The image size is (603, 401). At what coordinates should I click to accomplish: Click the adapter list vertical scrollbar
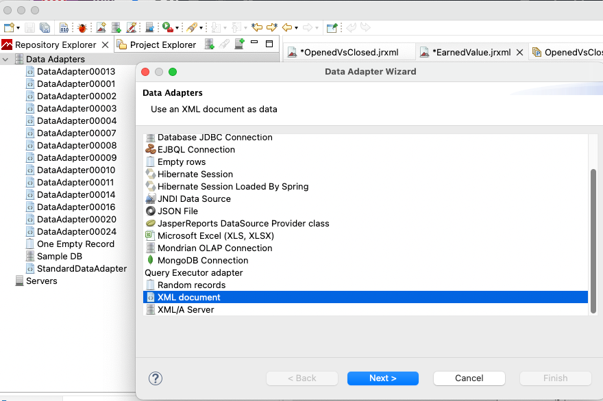593,240
